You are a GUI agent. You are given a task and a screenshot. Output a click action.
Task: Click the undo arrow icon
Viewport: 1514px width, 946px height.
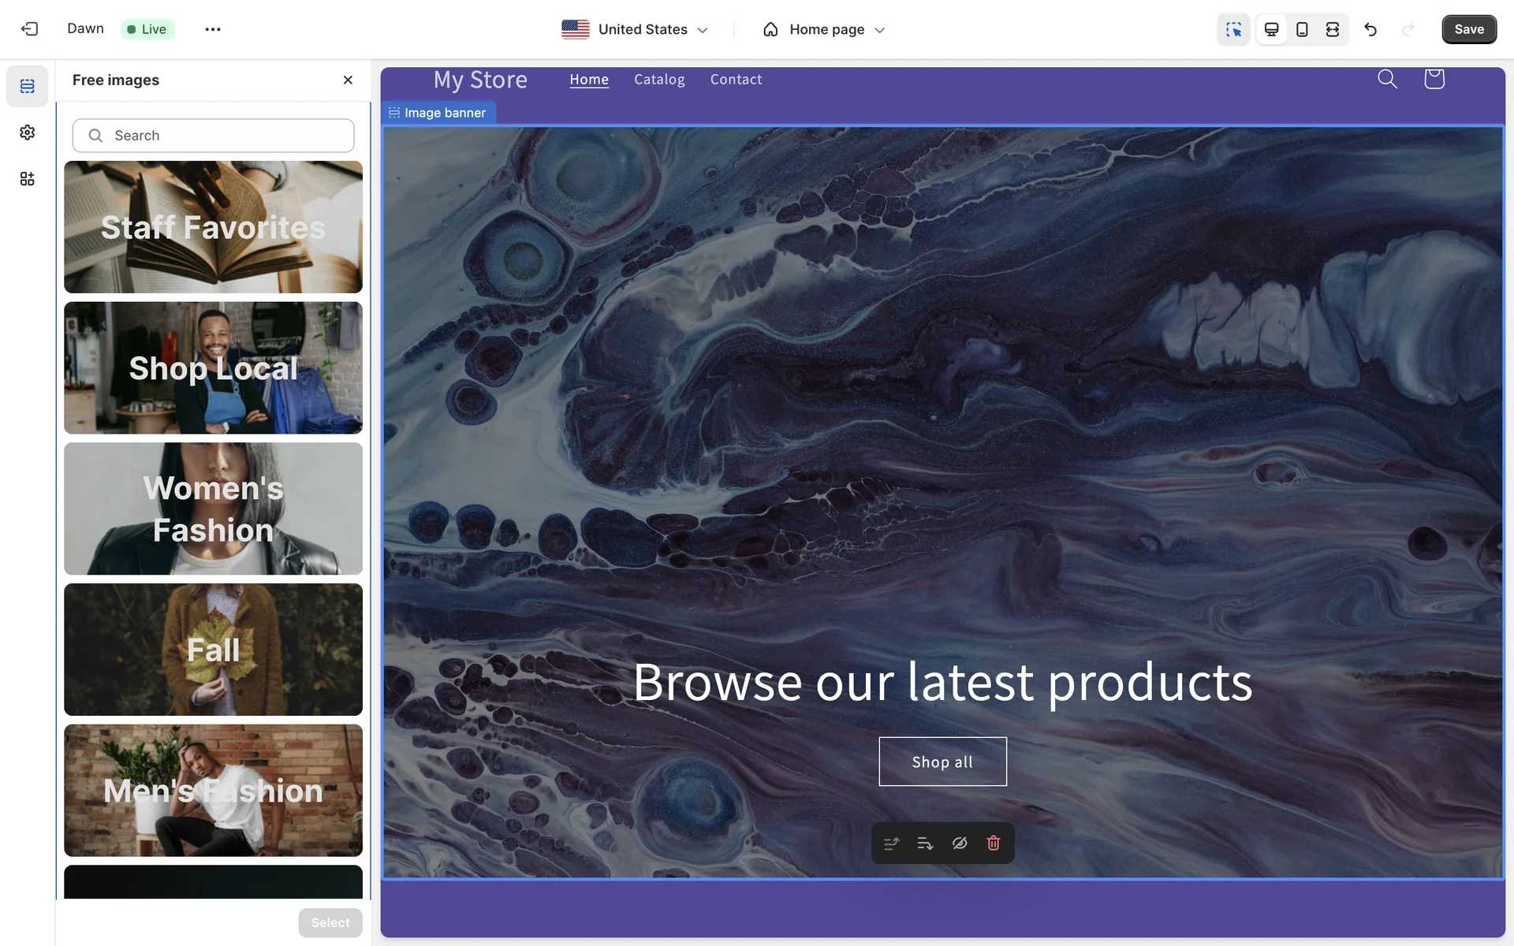(x=1370, y=29)
